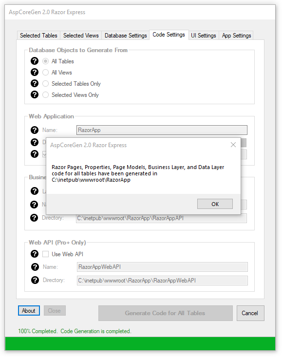Click Generate Code for All Tables
This screenshot has height=358, width=282.
[165, 313]
